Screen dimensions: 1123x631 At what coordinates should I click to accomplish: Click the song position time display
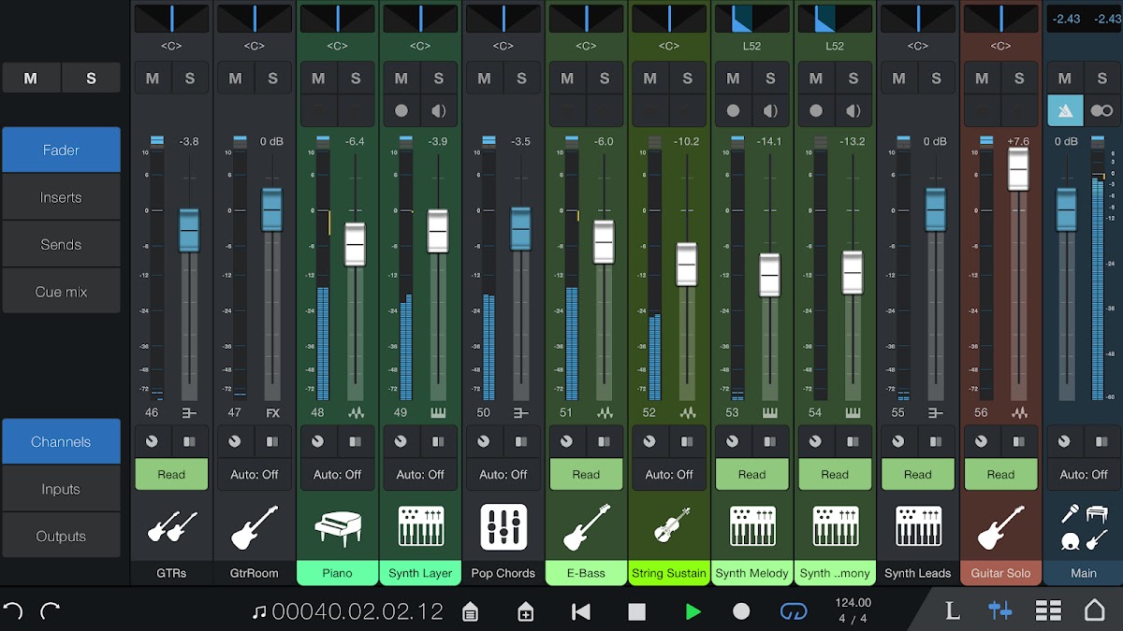357,611
